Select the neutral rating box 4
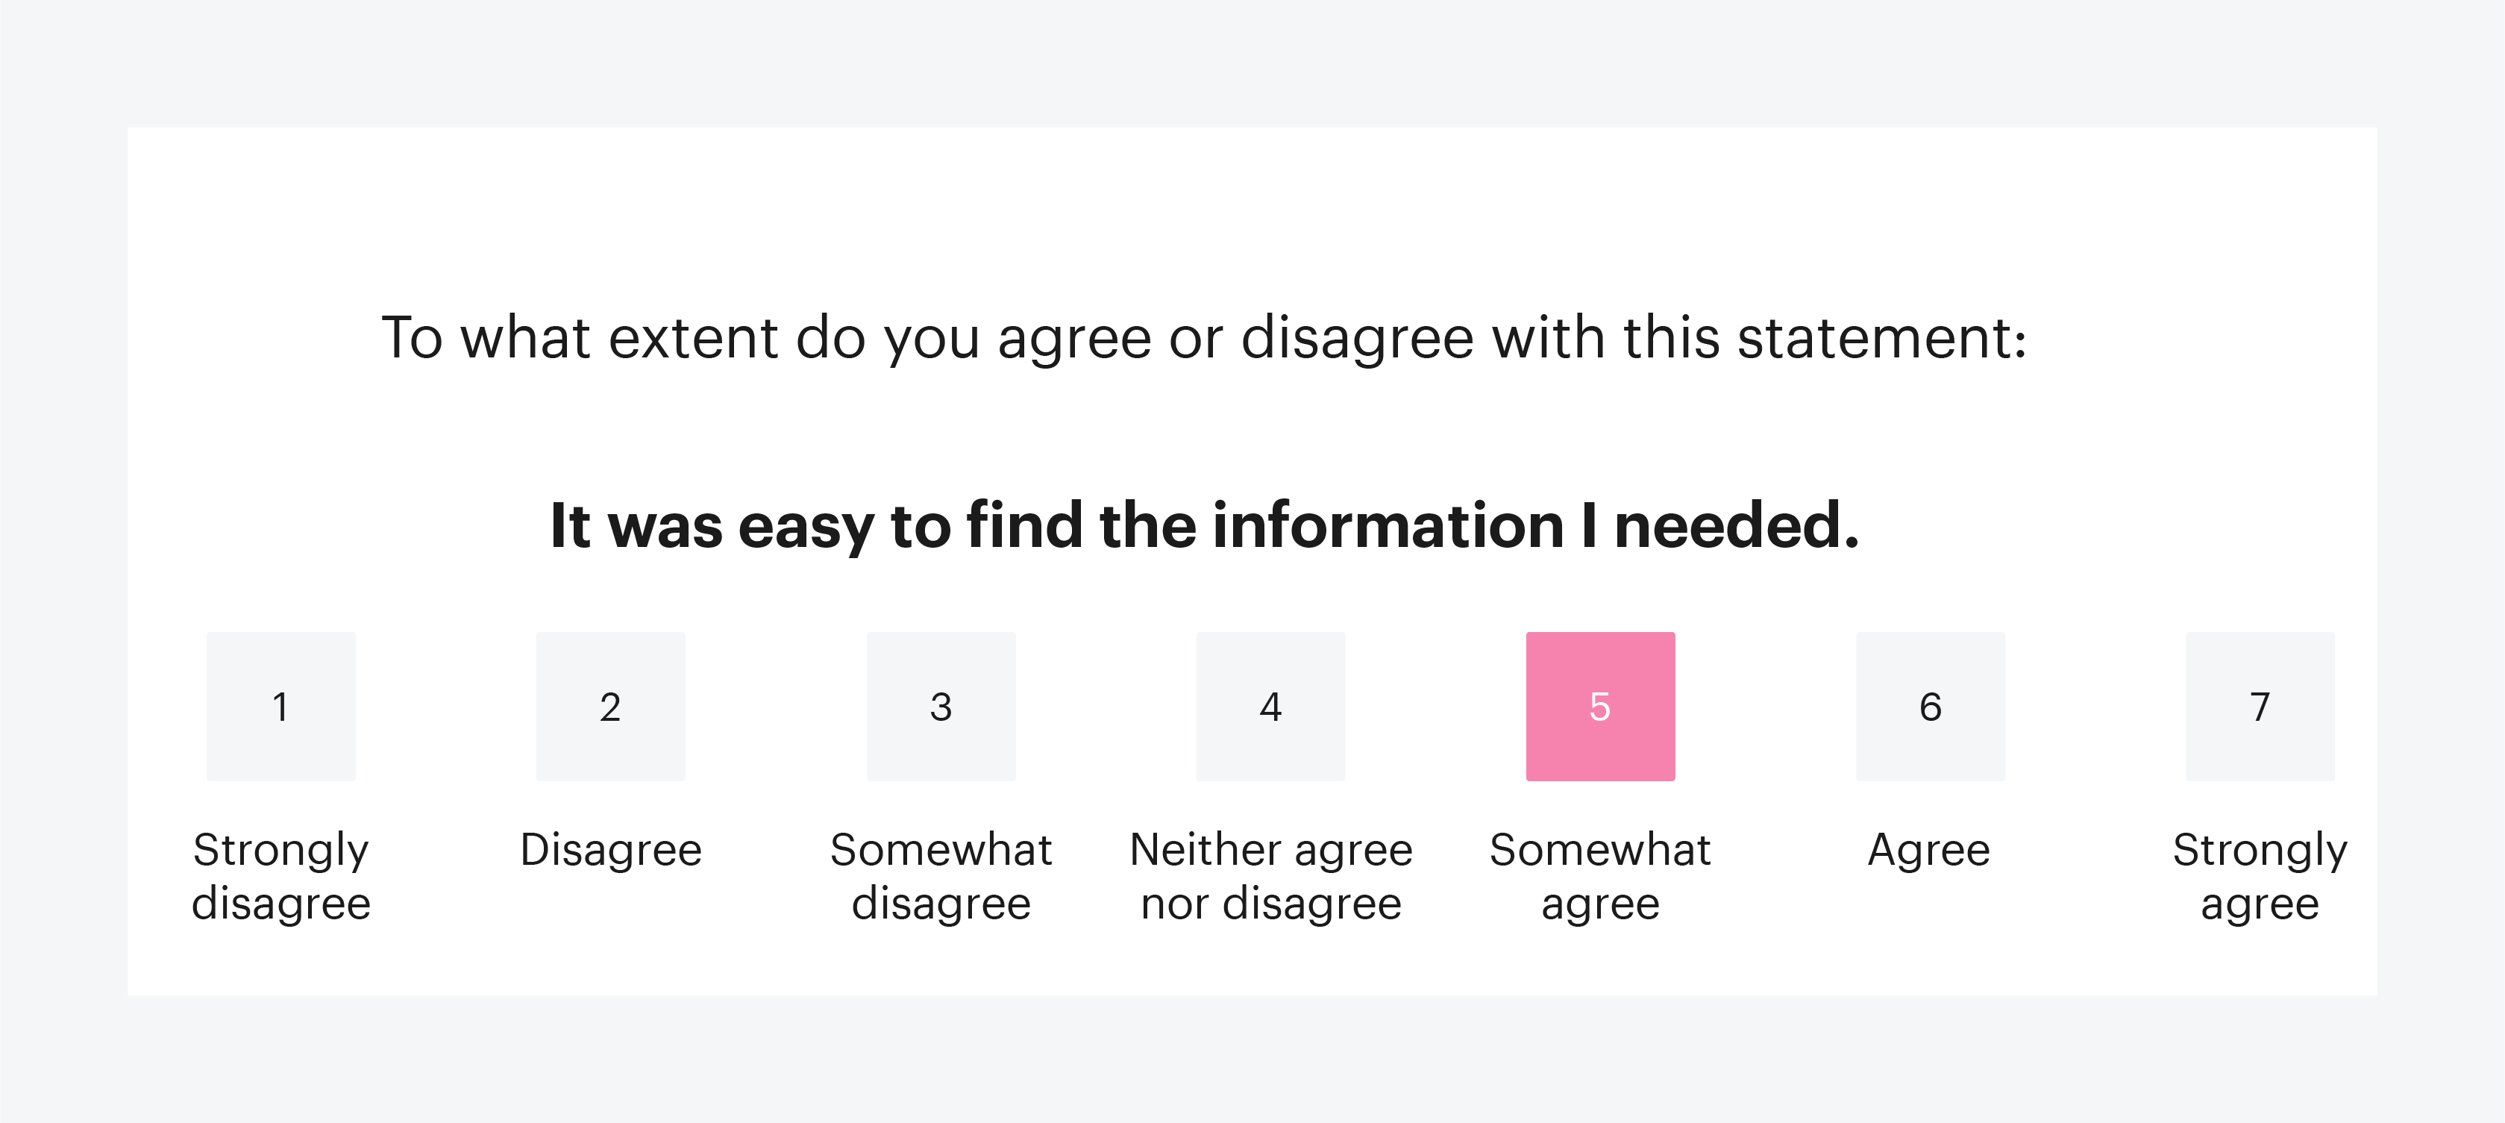Screen dimensions: 2505x1123 [1270, 706]
